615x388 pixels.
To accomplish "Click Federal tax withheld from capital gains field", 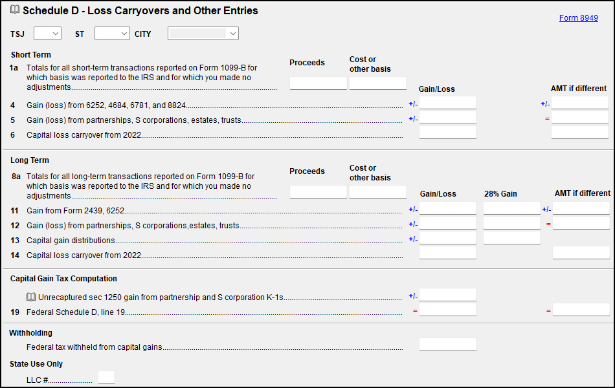I will point(447,345).
